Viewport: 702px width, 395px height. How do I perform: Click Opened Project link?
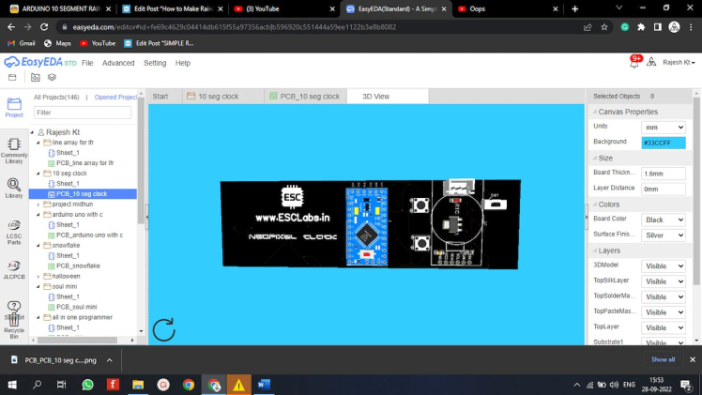(115, 97)
